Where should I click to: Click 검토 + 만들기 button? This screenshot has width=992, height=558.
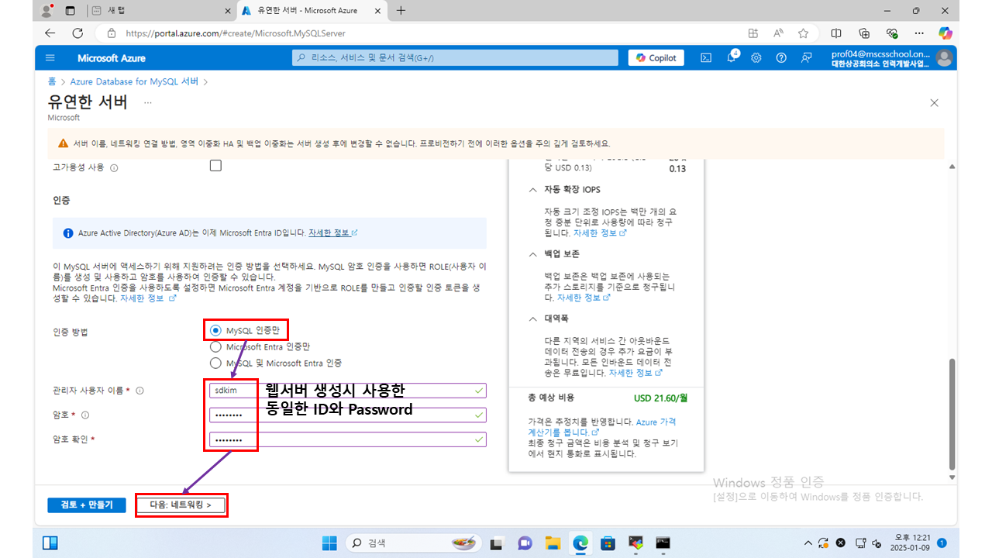click(86, 505)
